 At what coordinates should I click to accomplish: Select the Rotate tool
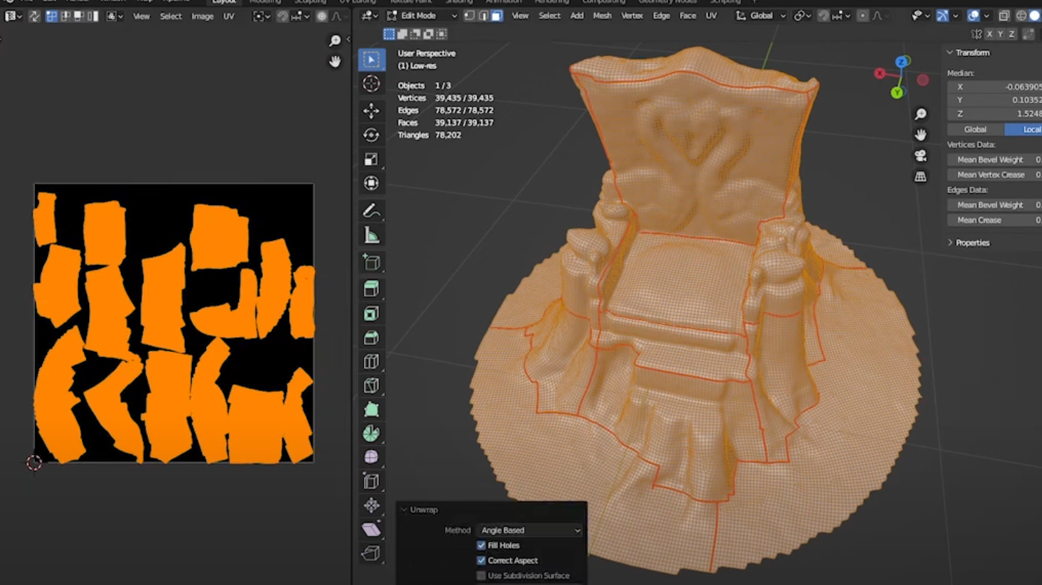click(371, 134)
